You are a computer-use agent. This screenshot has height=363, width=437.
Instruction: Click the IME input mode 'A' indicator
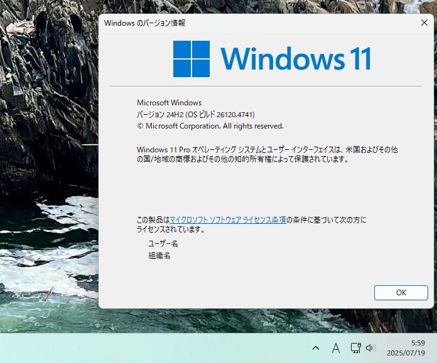[336, 348]
